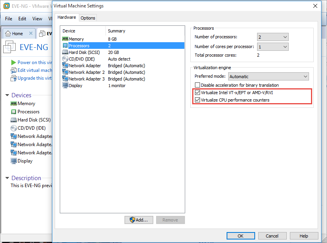Click the Upgrade this virtual machine icon
This screenshot has width=327, height=243.
click(14, 78)
